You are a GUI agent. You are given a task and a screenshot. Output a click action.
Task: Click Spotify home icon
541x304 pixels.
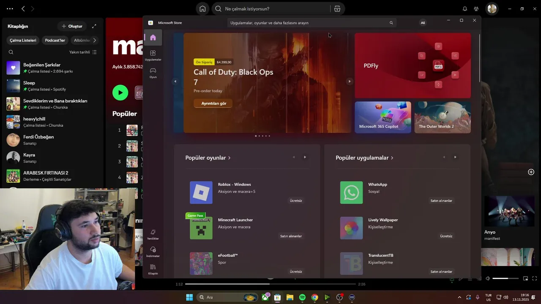click(x=202, y=9)
